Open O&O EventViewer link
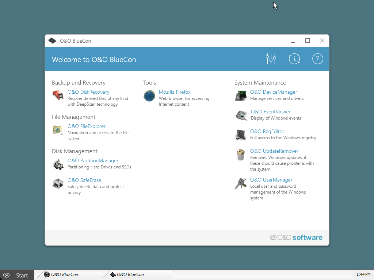This screenshot has width=374, height=280. [271, 112]
